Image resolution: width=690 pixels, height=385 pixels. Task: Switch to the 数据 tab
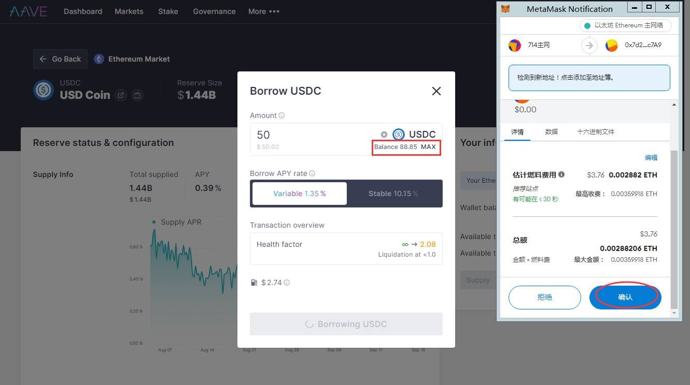[x=552, y=131]
